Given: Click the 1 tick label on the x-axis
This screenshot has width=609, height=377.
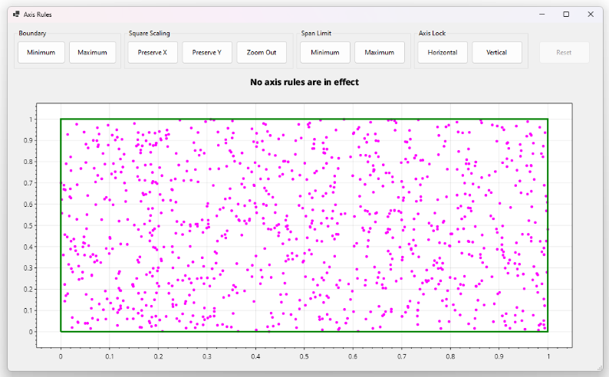Looking at the screenshot, I should coord(548,356).
